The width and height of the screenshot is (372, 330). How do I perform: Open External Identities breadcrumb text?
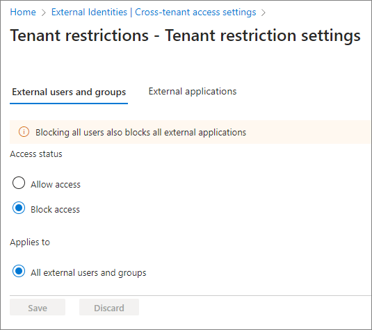(89, 12)
